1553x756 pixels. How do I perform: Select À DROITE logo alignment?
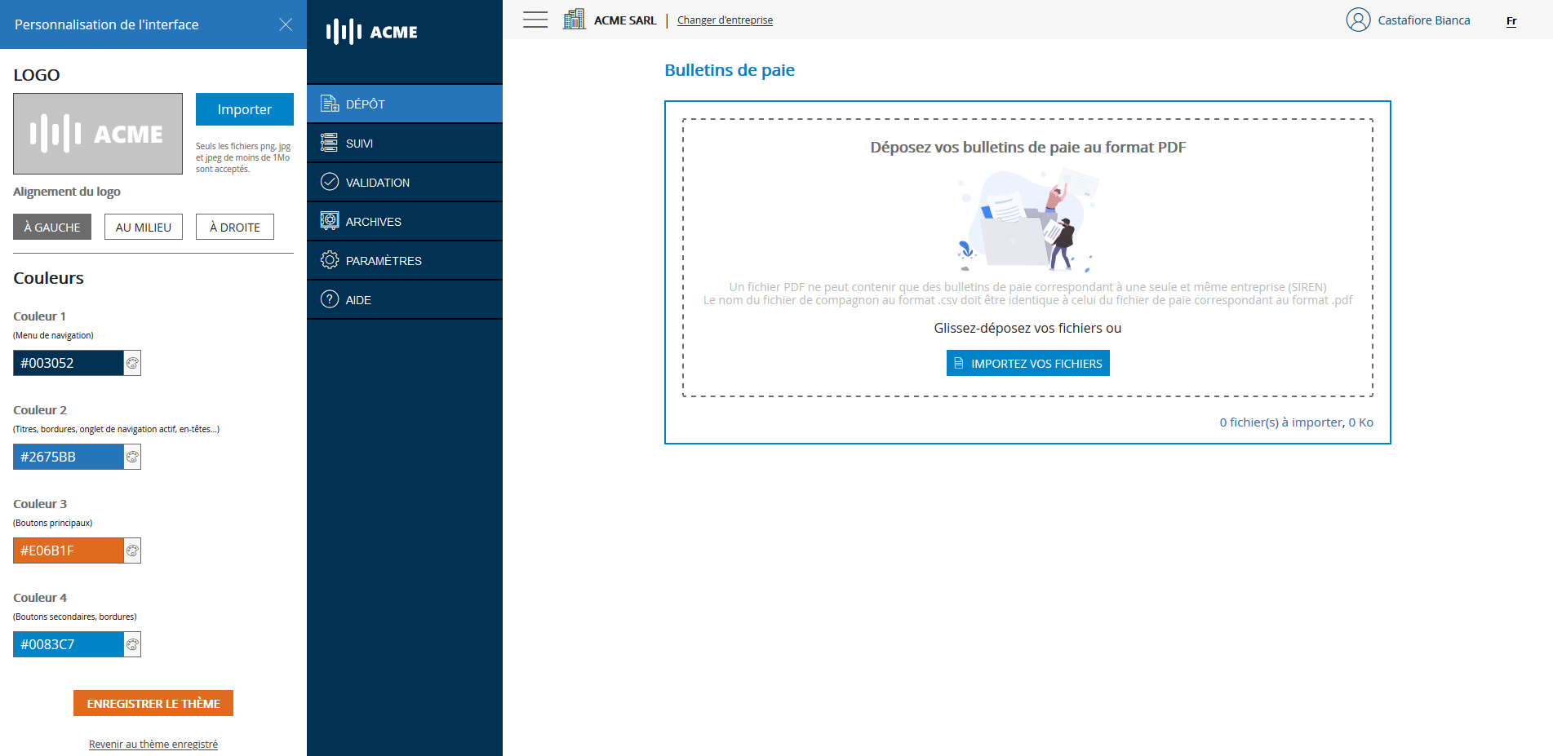point(234,227)
